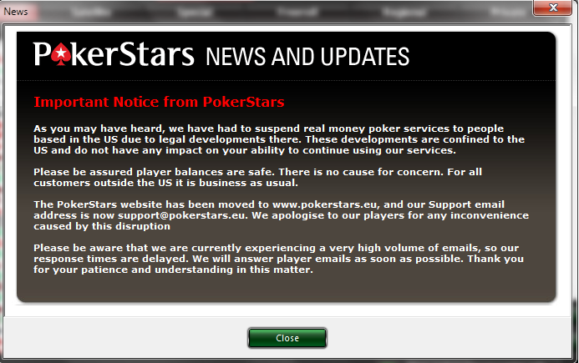The height and width of the screenshot is (363, 579).
Task: Click the Thank you for your patience sentence
Action: 278,265
